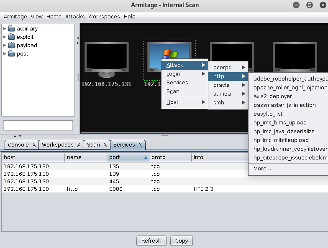Open the smb attack submenu
328x248 pixels.
pos(228,103)
